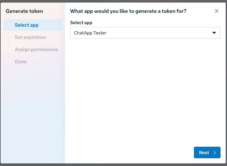Expand the Select app dropdown arrow
Viewport: 227px width, 166px height.
(x=214, y=33)
